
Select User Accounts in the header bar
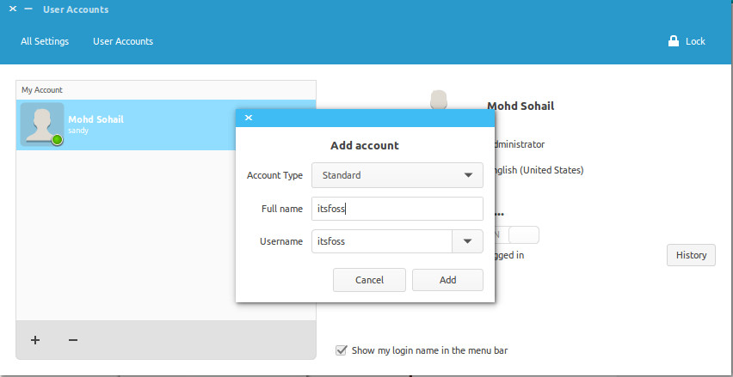pos(123,41)
